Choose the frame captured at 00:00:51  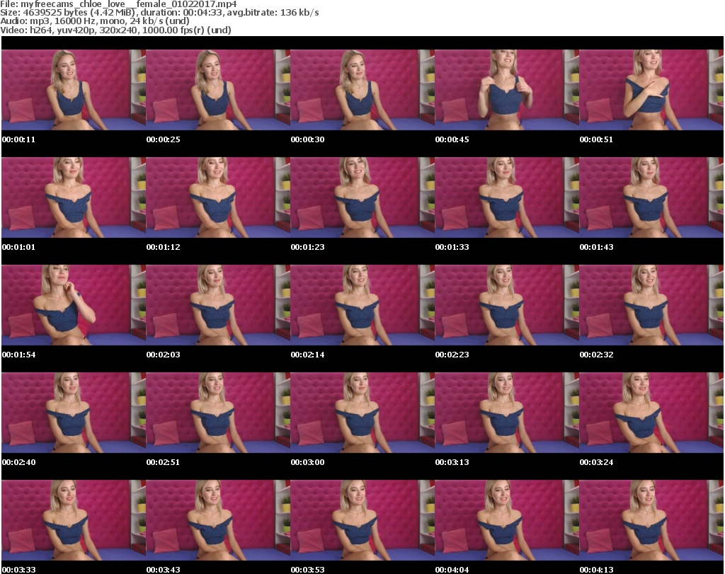pos(651,90)
